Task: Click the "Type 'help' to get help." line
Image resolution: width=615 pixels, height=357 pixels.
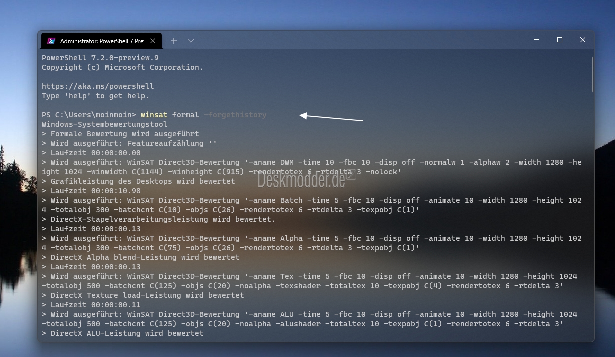Action: tap(96, 96)
